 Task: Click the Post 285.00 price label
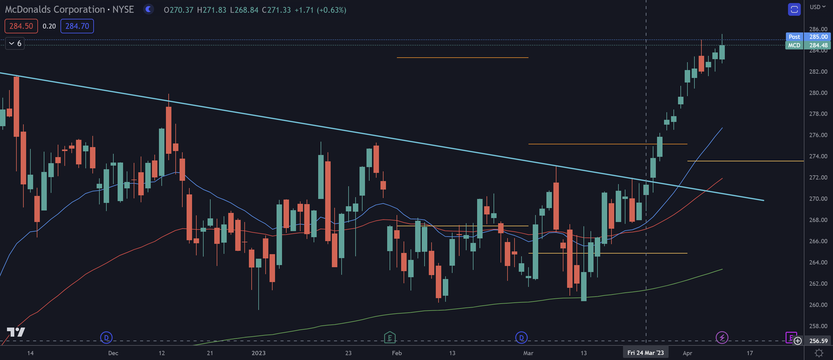809,37
